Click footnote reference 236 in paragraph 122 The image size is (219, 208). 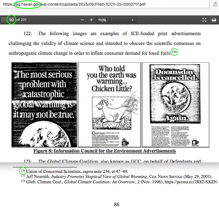(x=174, y=52)
